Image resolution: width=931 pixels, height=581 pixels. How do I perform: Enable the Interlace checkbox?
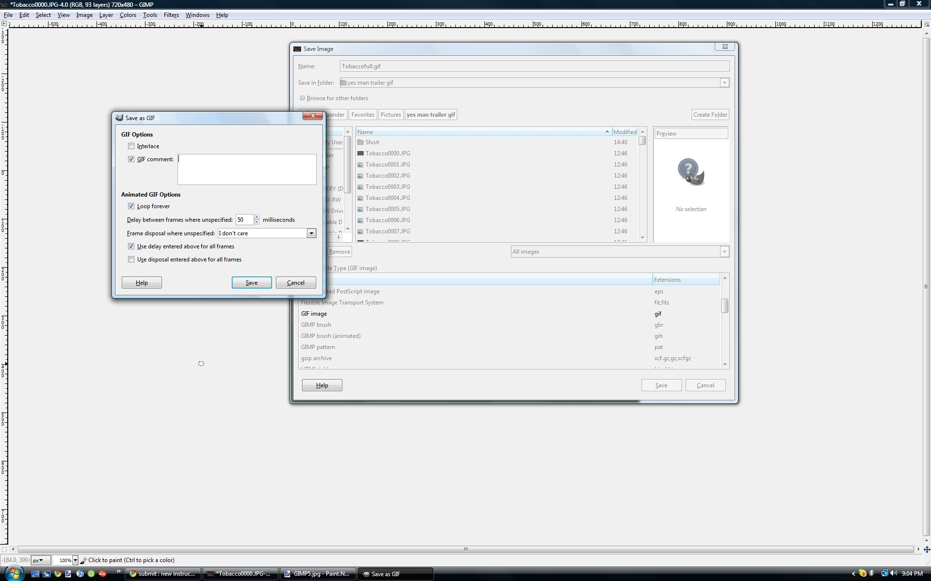[x=131, y=146]
